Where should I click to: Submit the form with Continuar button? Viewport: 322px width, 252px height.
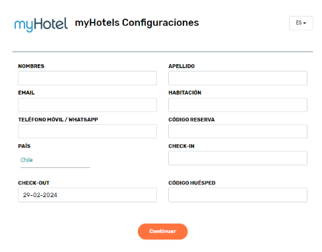(163, 231)
